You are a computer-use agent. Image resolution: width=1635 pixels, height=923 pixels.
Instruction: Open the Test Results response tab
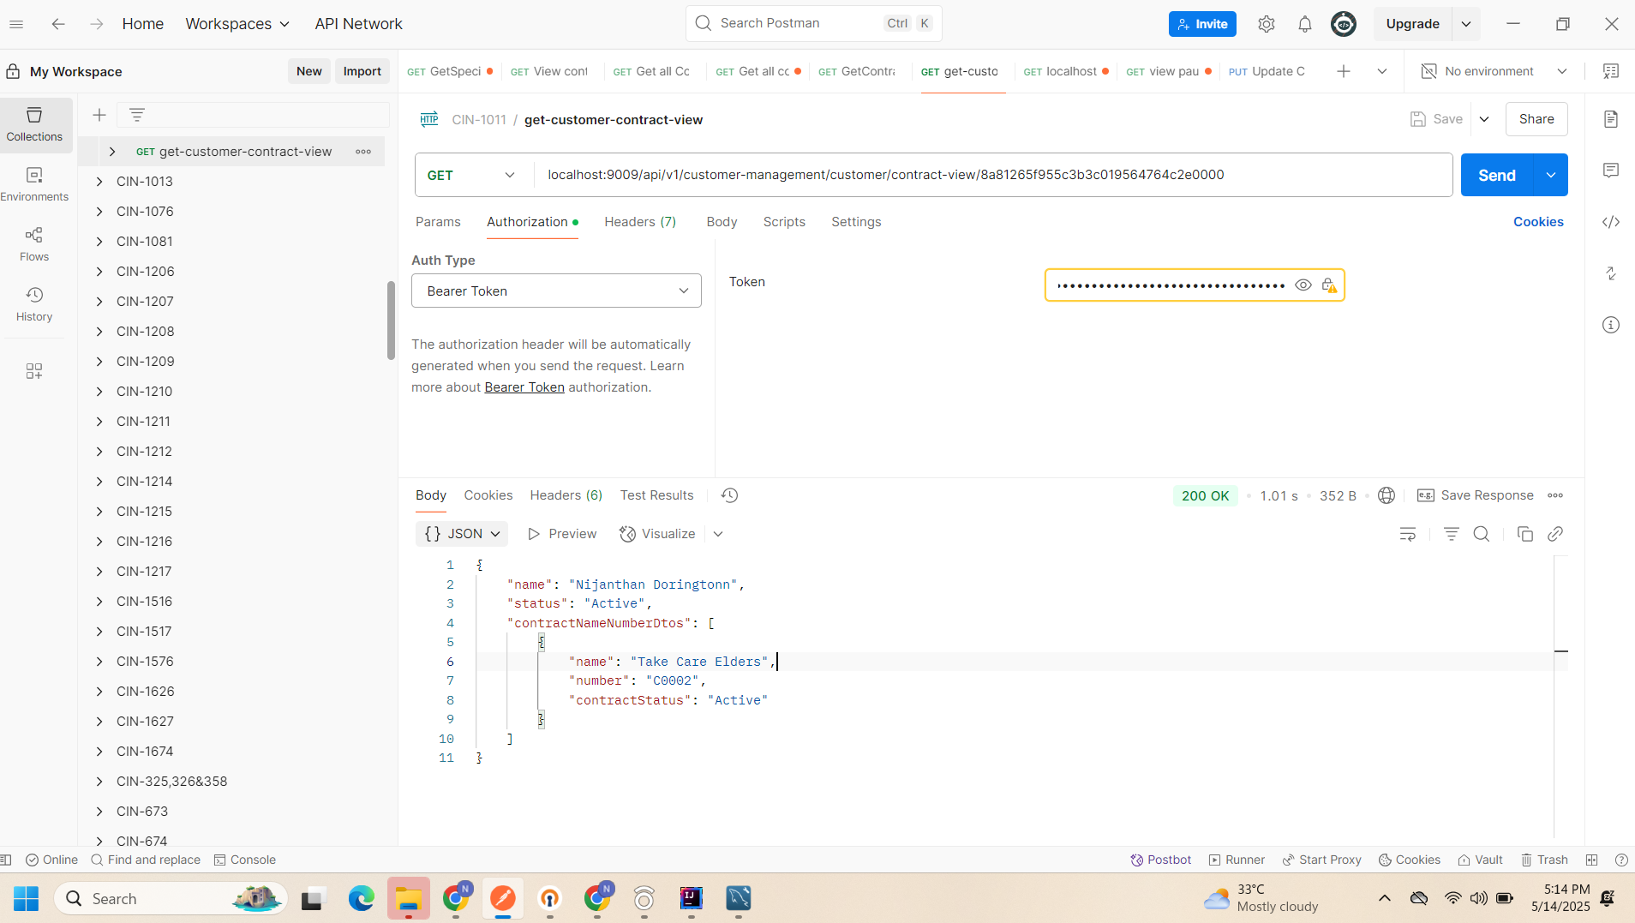(x=656, y=495)
